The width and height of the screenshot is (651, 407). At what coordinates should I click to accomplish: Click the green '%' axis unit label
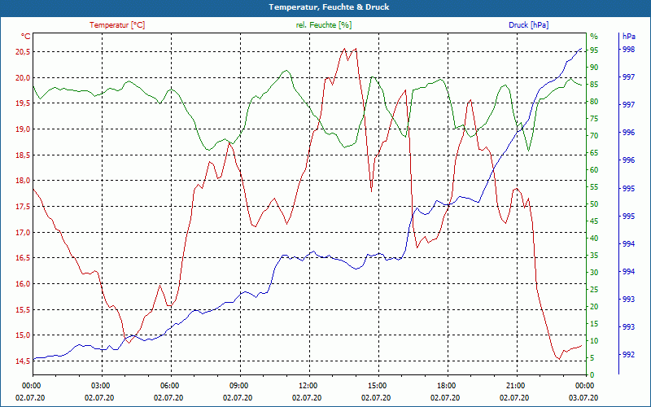coord(594,36)
